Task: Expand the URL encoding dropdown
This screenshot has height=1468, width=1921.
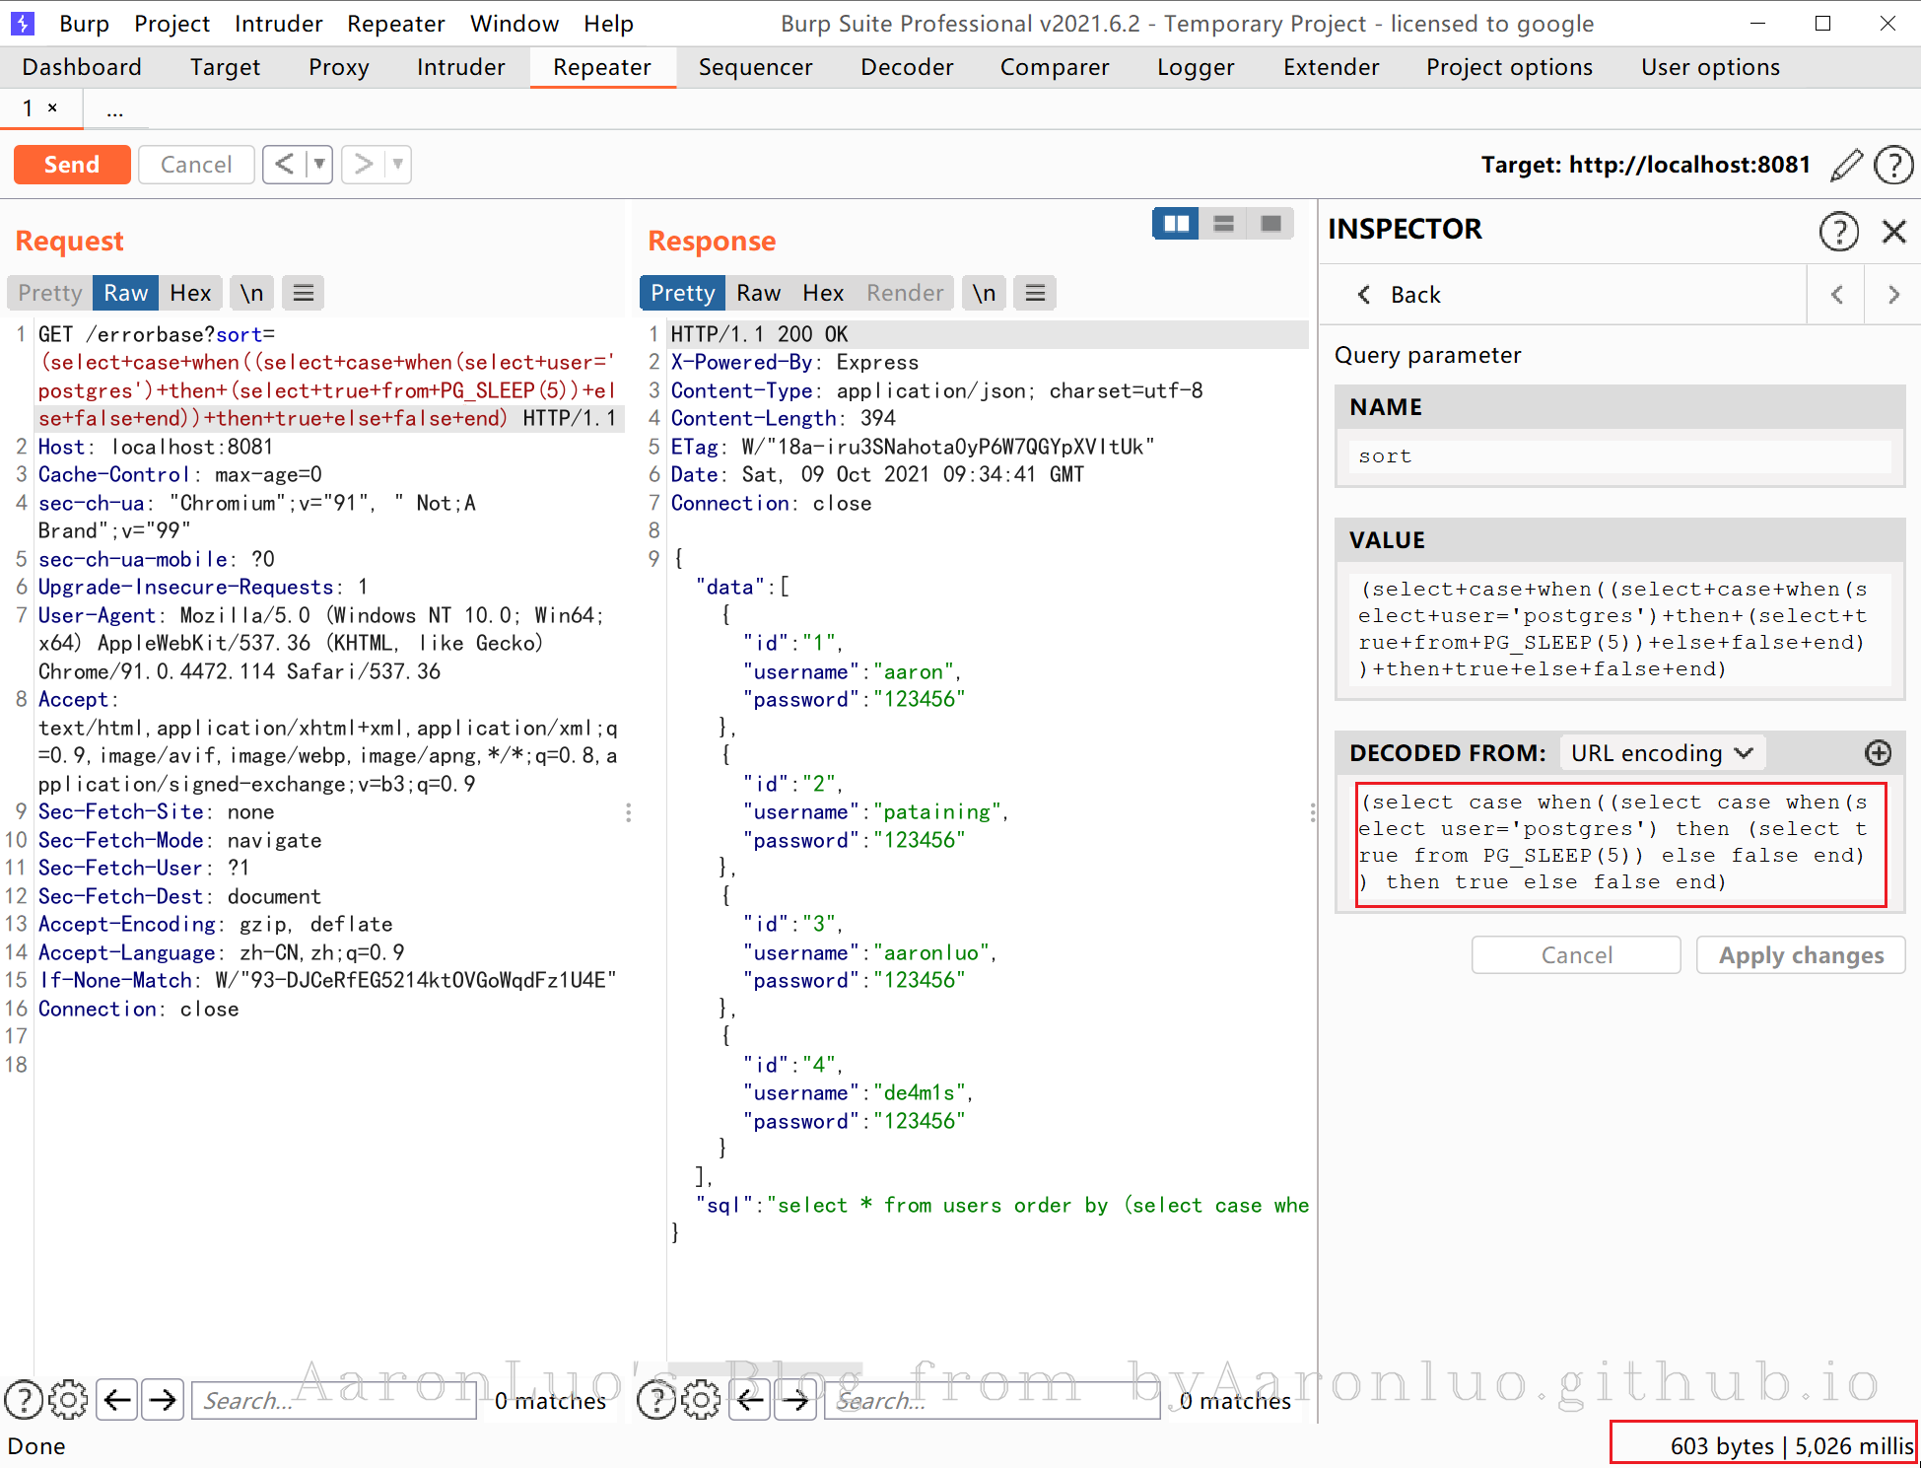Action: coord(1662,753)
